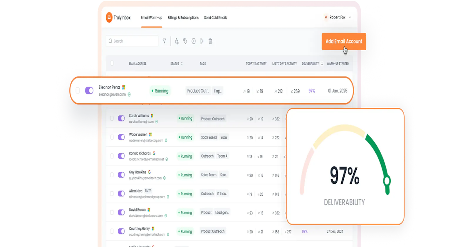The image size is (470, 247).
Task: Click the 27 Dec, 2024 warm-up date
Action: pyautogui.click(x=335, y=231)
